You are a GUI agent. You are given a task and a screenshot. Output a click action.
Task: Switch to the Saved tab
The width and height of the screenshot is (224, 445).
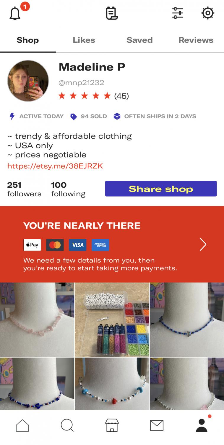click(139, 40)
